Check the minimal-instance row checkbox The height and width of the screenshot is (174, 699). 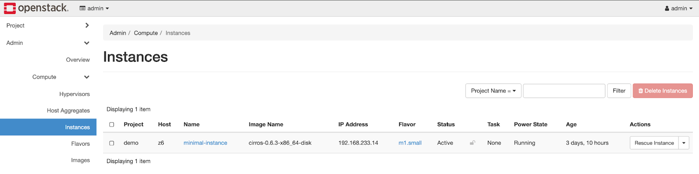(x=111, y=143)
